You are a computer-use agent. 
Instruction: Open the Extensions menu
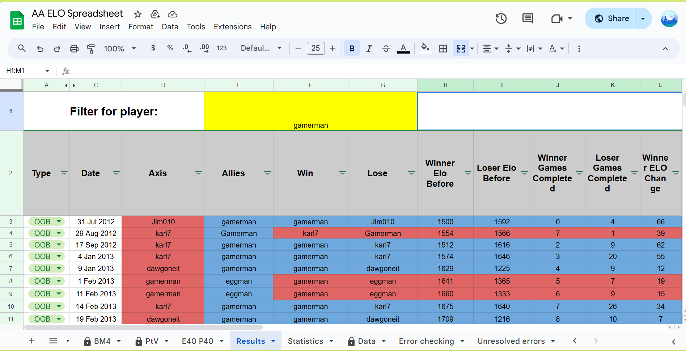[232, 27]
